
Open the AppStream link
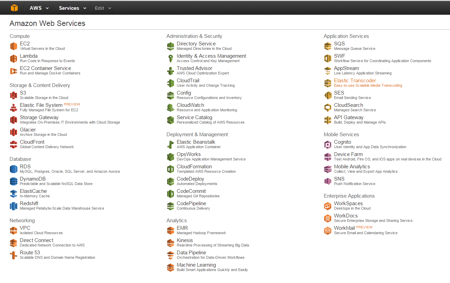tap(346, 68)
